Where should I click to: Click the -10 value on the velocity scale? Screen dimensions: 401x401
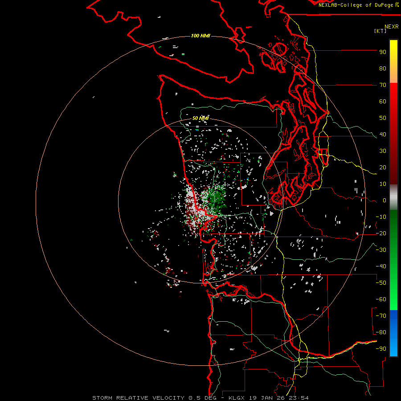381,217
